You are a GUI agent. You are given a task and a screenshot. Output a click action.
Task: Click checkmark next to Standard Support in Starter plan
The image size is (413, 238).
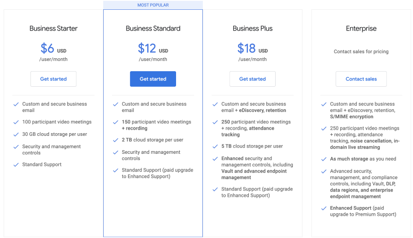pos(16,165)
